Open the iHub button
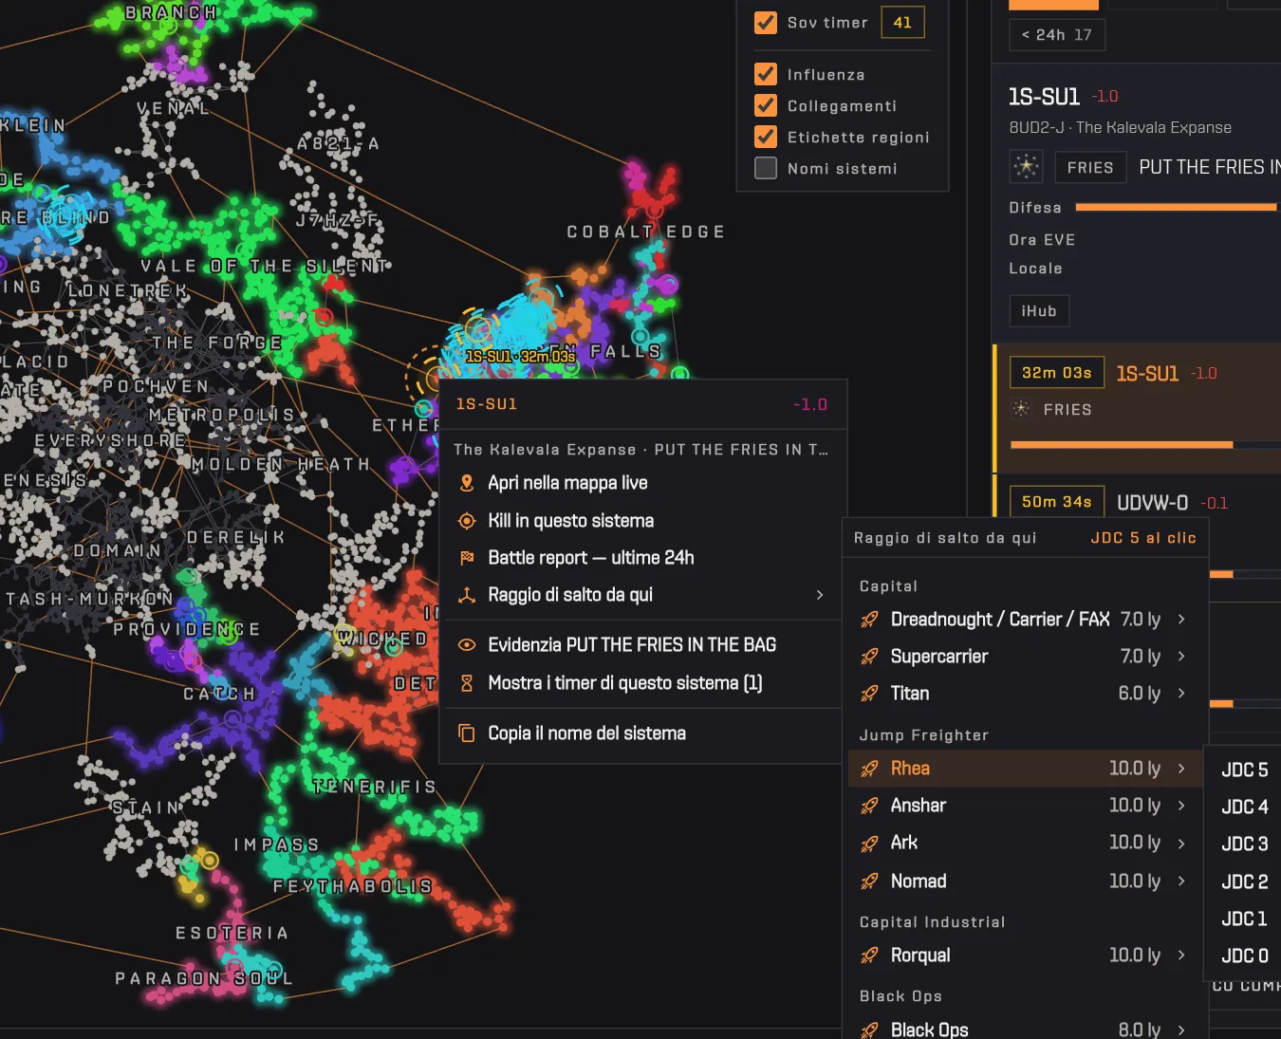The image size is (1281, 1039). click(1039, 311)
